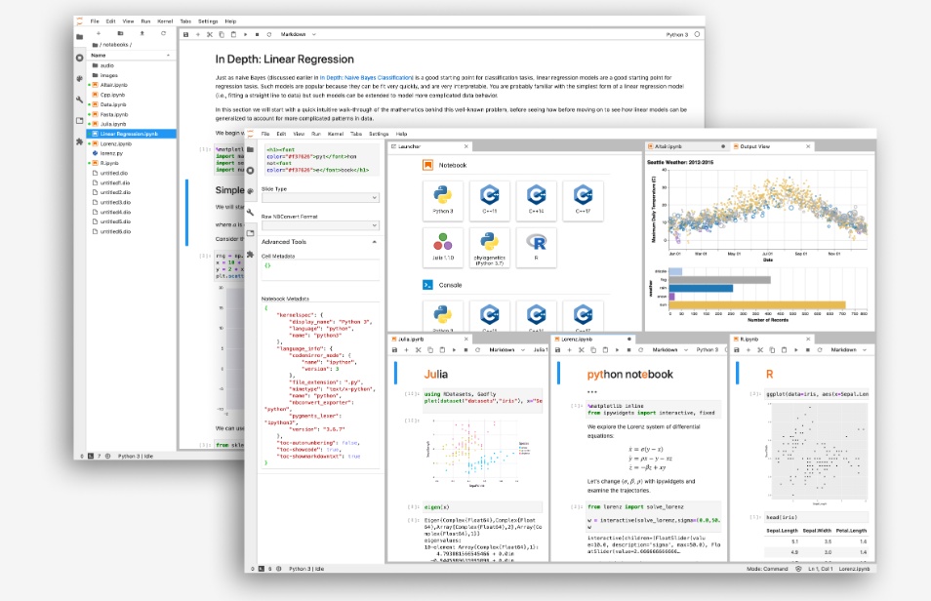Click Python 3 kernel name in back window toolbar

(677, 34)
